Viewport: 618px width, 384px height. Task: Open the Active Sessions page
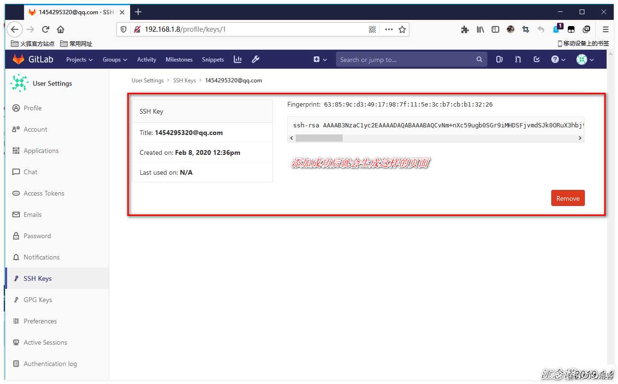(45, 342)
